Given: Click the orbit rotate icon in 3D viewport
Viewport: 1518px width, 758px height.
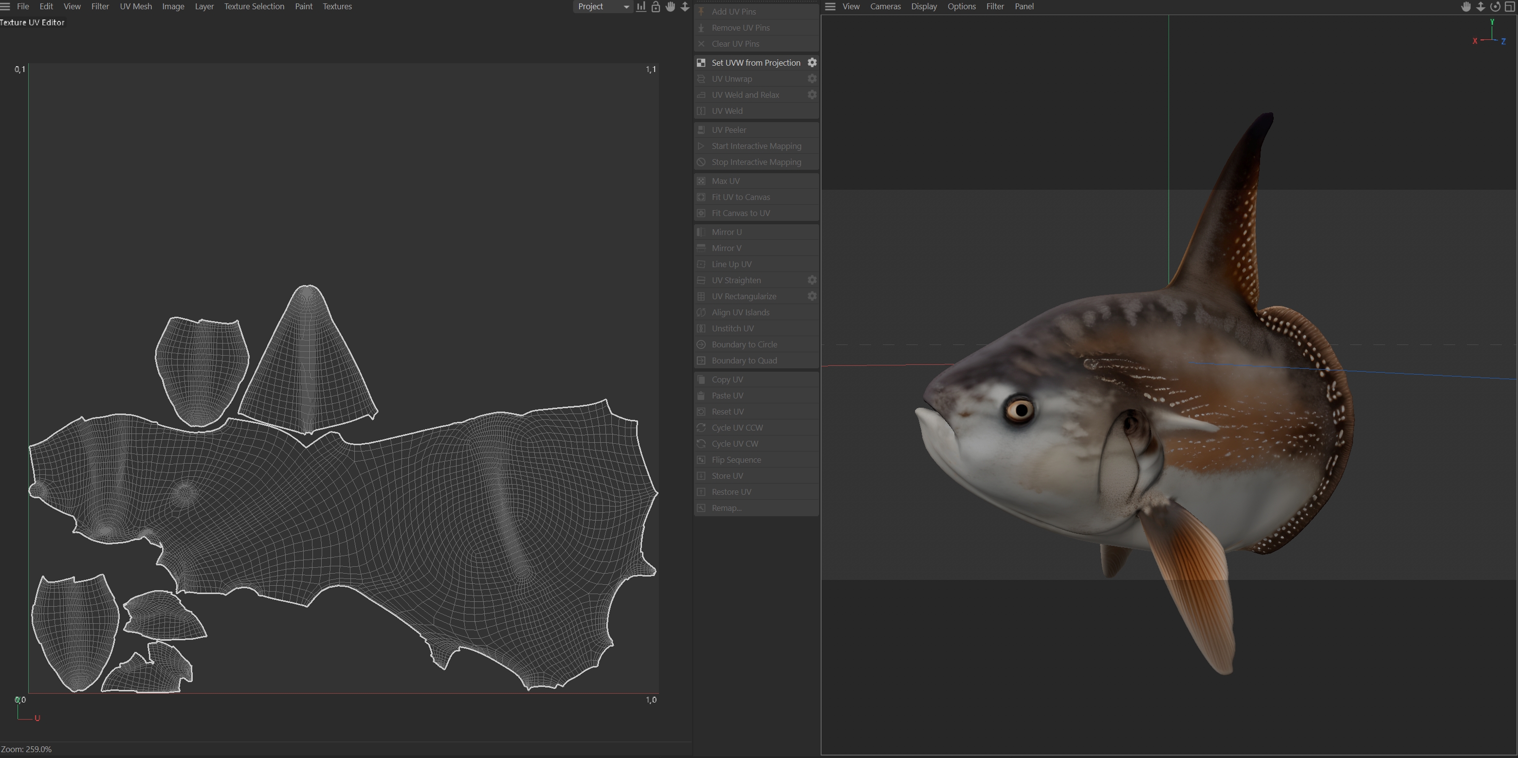Looking at the screenshot, I should click(x=1495, y=6).
